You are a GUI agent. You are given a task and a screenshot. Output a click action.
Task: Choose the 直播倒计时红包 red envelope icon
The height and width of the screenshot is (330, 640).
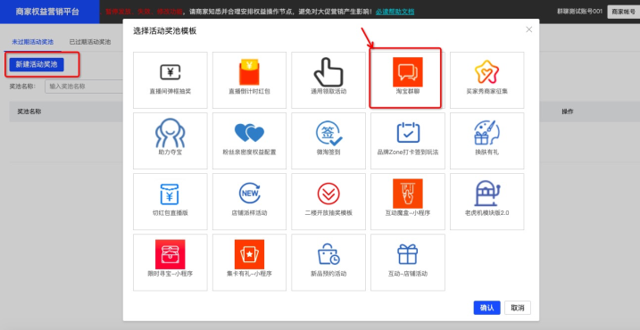click(249, 71)
